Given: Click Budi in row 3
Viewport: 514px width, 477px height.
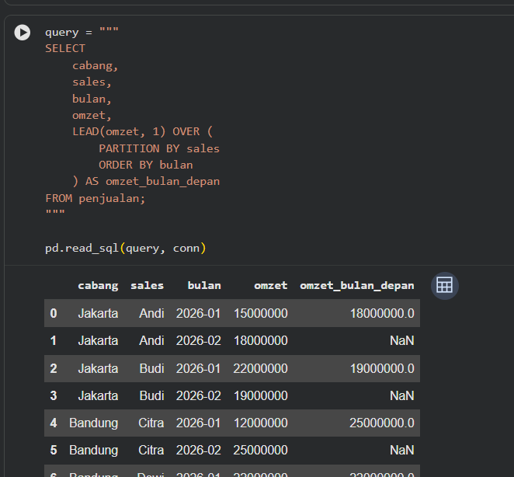Looking at the screenshot, I should point(151,395).
